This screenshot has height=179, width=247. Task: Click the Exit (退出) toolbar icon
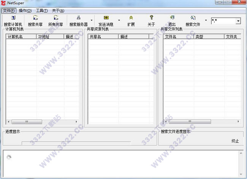pyautogui.click(x=172, y=17)
